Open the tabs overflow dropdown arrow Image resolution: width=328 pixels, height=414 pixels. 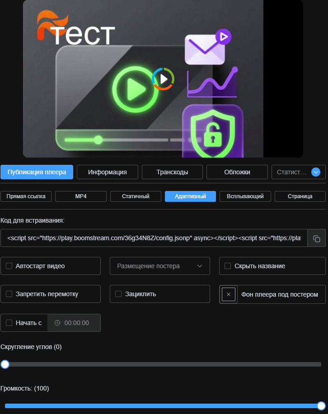316,172
